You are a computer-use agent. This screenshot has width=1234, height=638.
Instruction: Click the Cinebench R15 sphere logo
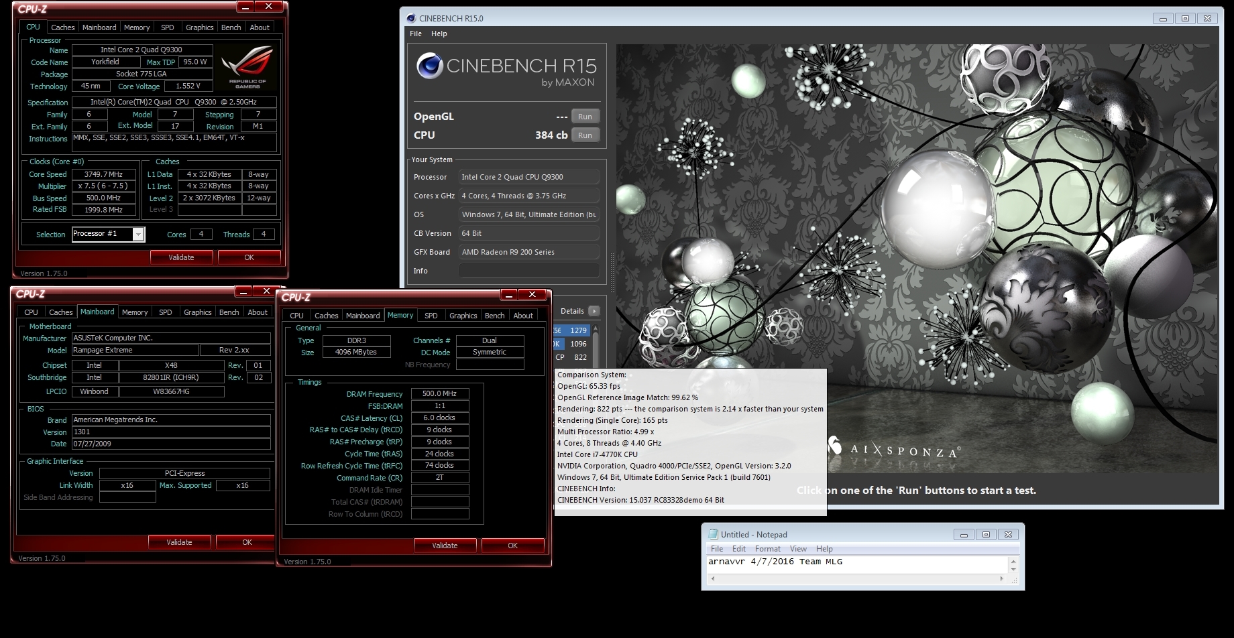(429, 66)
